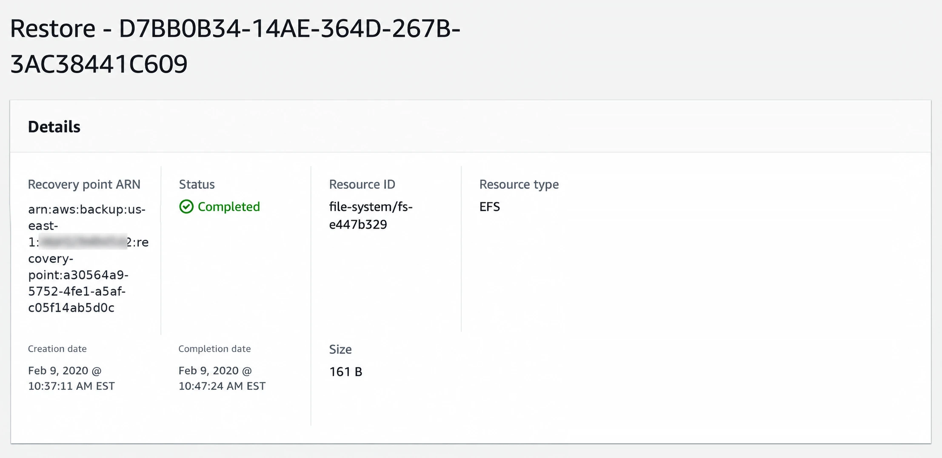
Task: Click the green Completed checkmark icon
Action: coord(186,207)
